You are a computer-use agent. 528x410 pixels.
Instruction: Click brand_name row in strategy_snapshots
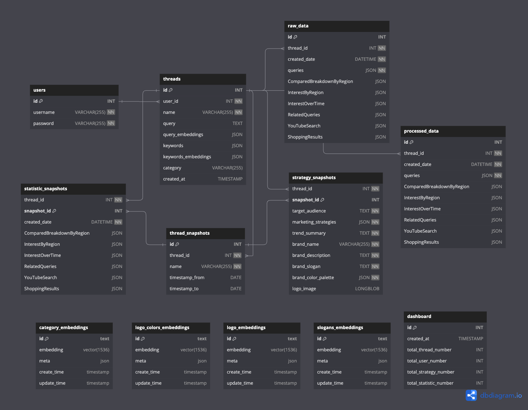(x=336, y=244)
